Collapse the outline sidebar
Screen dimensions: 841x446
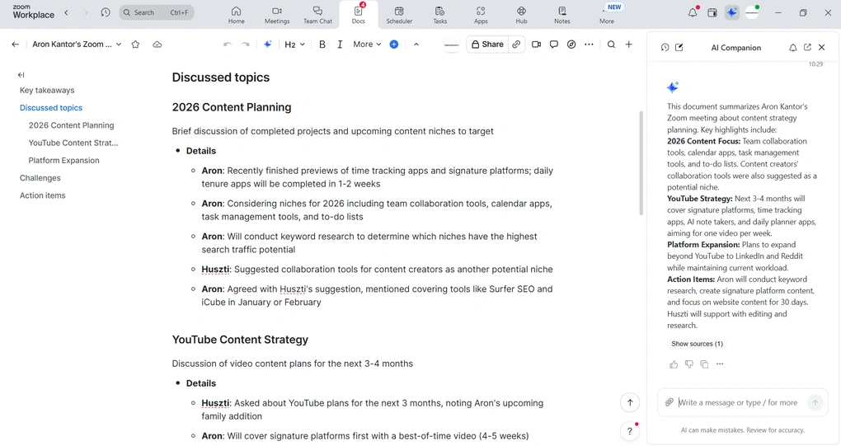pos(21,75)
